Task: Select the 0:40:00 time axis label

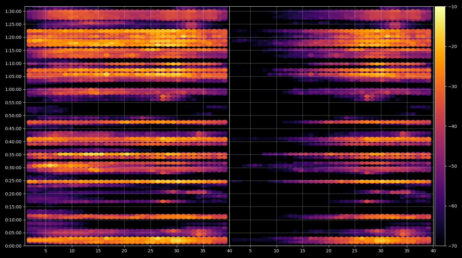Action: 13,142
